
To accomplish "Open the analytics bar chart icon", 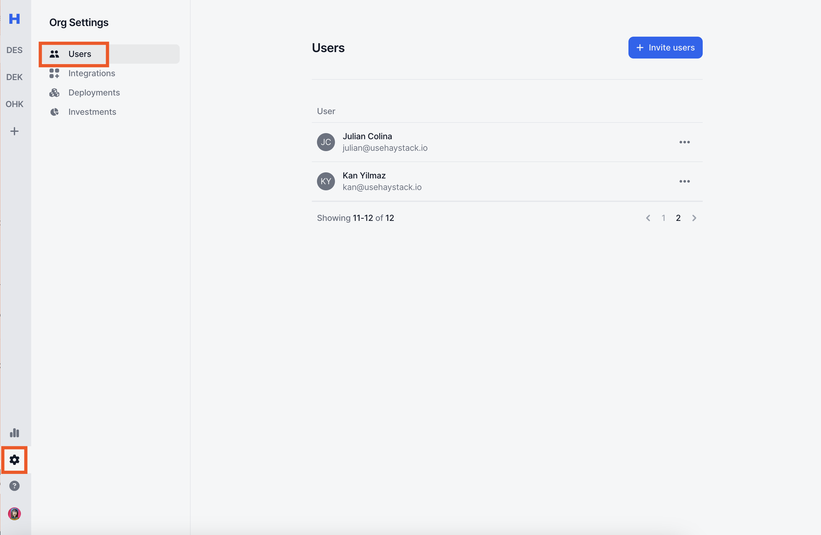I will pos(14,432).
